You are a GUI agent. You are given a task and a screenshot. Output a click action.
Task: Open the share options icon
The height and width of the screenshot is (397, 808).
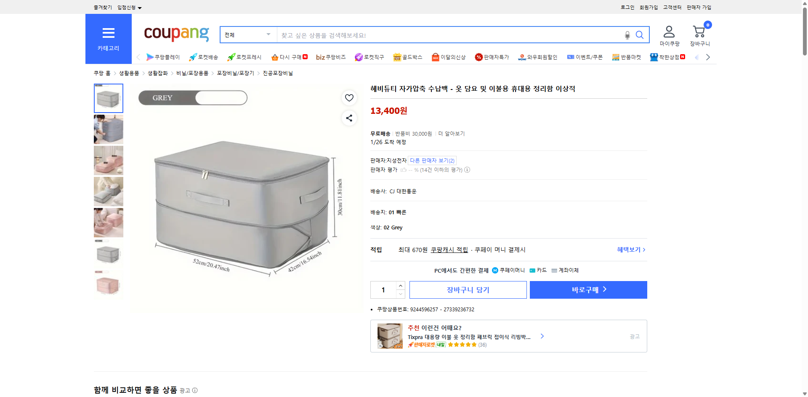349,118
